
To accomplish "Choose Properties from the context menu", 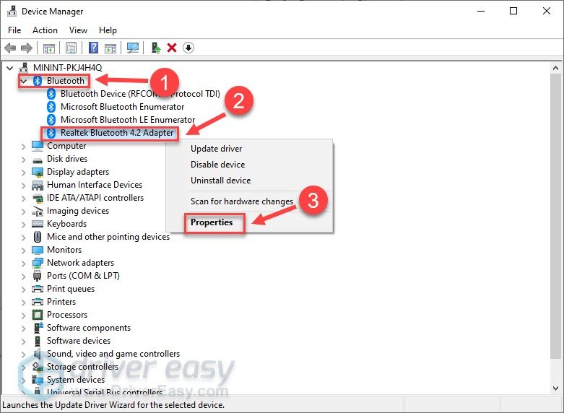I will point(212,222).
